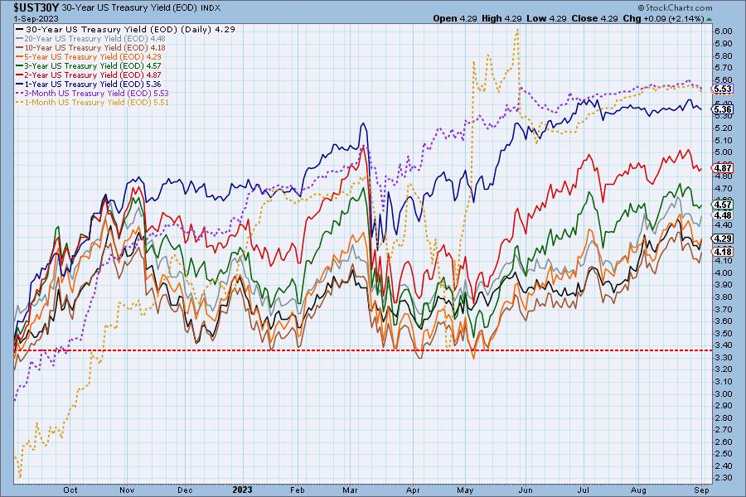Click the $UST30Y ticker symbol

point(36,7)
